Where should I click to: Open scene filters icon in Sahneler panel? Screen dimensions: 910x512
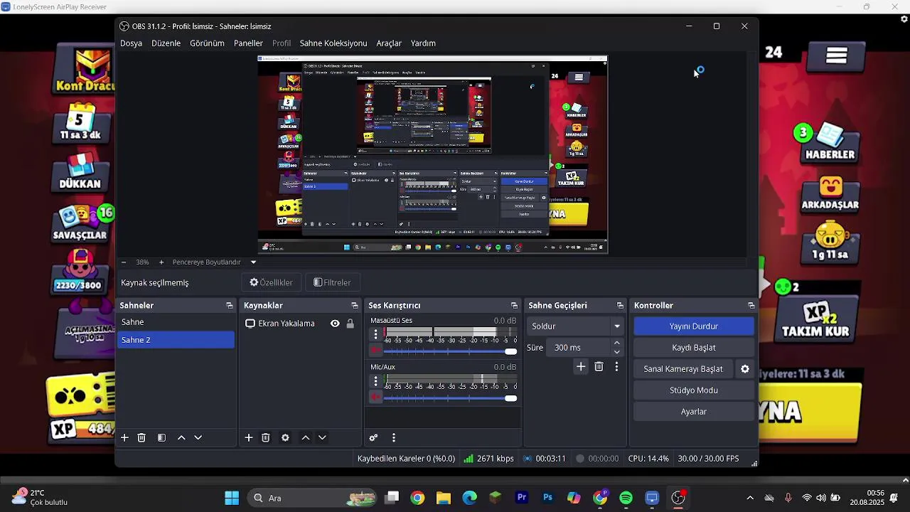pos(161,438)
